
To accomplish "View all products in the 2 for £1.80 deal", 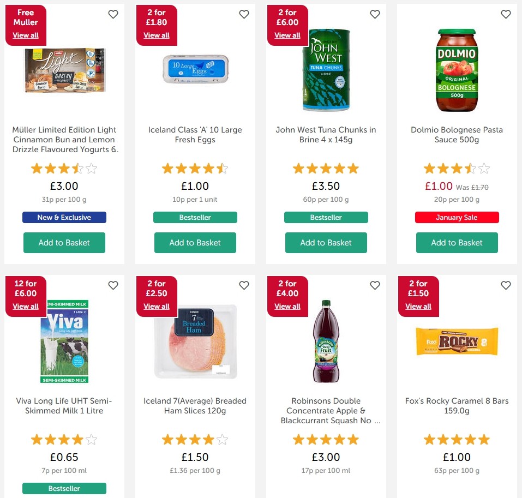I will [157, 35].
